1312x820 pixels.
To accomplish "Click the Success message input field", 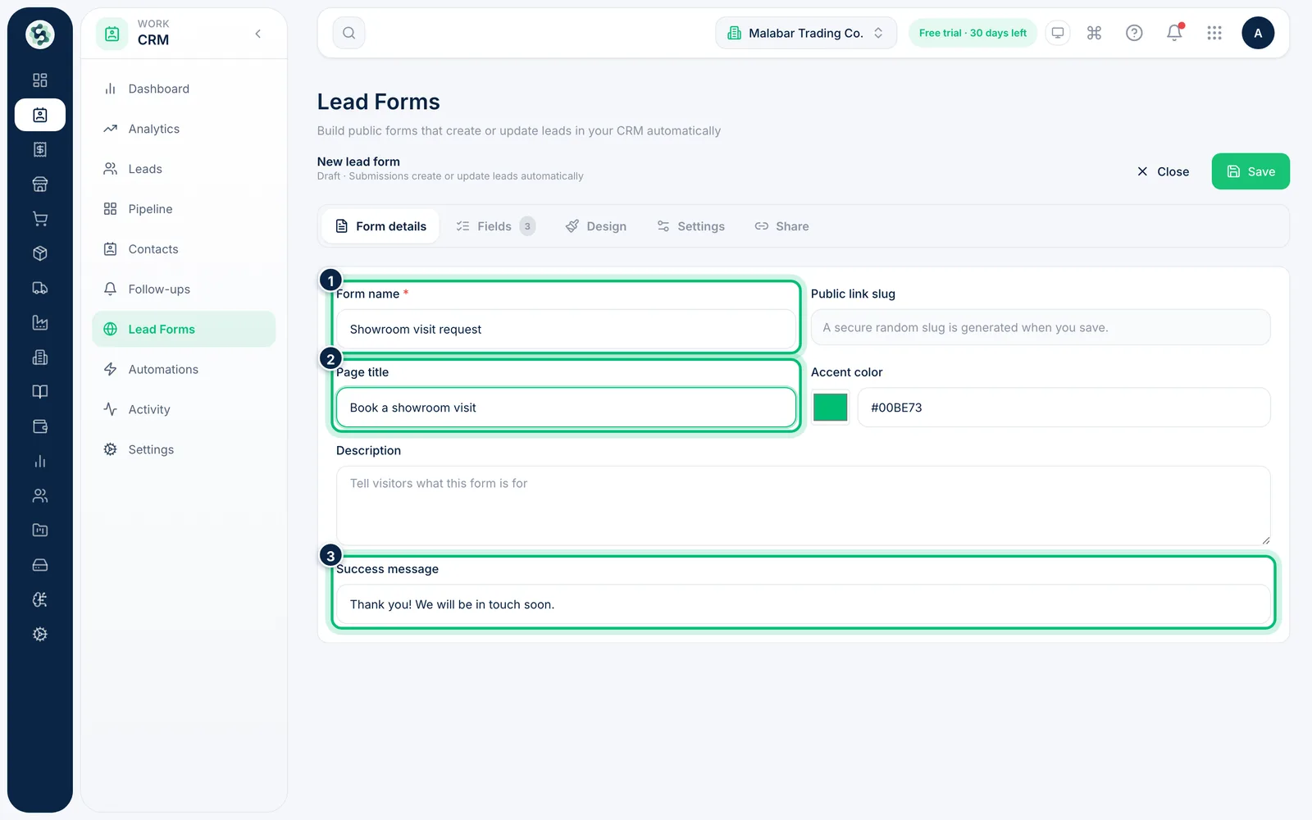I will 803,604.
